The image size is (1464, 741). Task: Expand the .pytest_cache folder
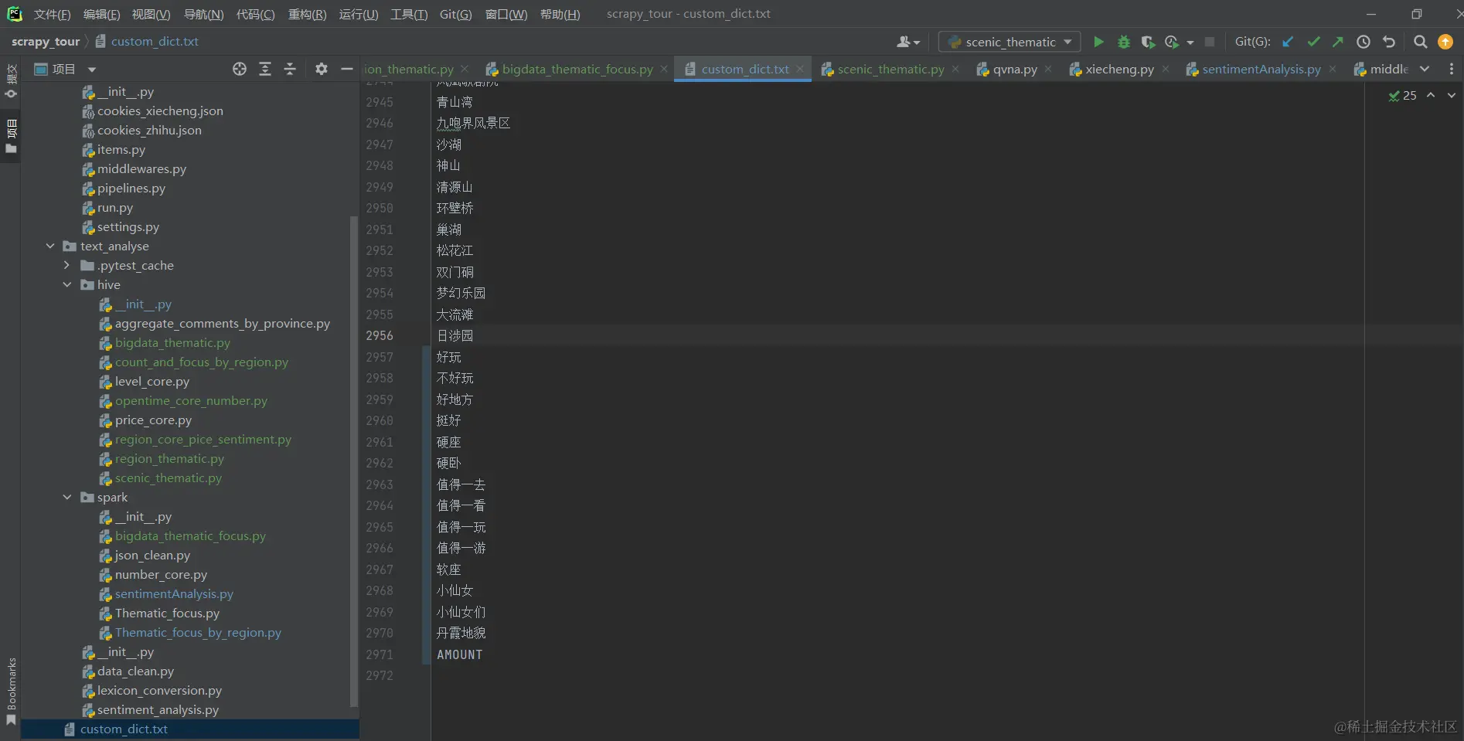tap(67, 265)
